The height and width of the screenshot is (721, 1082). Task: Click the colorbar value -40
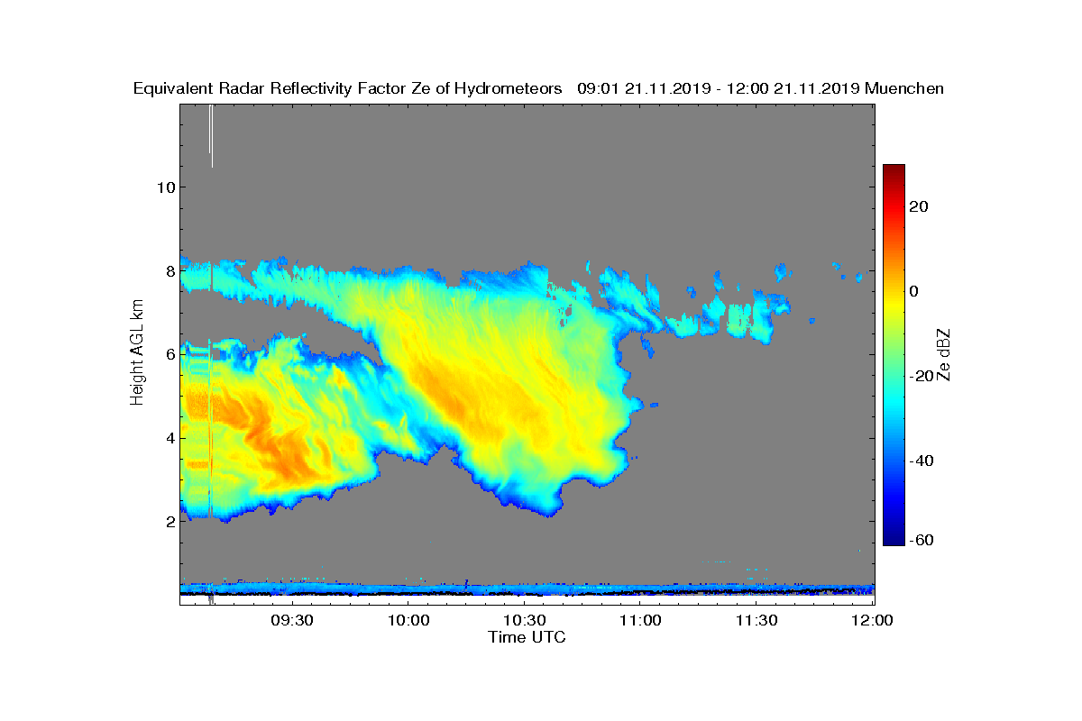(922, 461)
